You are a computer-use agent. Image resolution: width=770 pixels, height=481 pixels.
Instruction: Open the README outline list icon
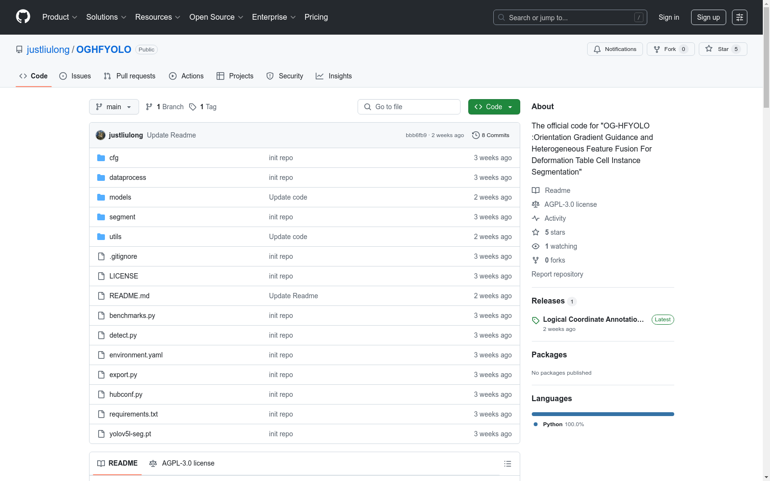click(x=508, y=464)
